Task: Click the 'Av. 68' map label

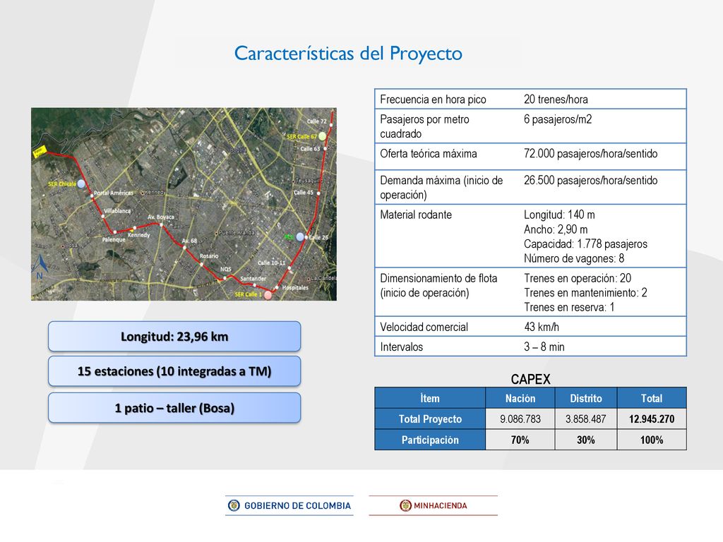Action: (189, 241)
